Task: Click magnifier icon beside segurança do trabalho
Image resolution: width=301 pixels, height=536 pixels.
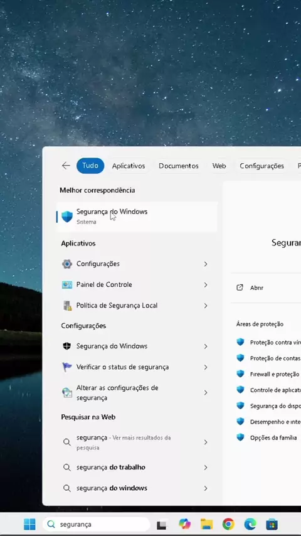Action: (67, 468)
